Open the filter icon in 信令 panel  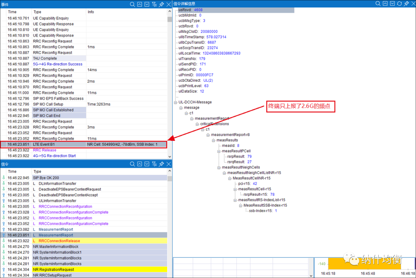[x=154, y=164]
